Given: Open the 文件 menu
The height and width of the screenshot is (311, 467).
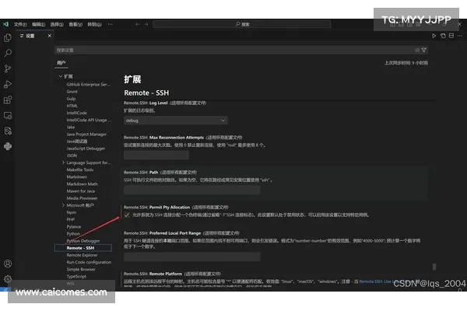Looking at the screenshot, I should [20, 24].
